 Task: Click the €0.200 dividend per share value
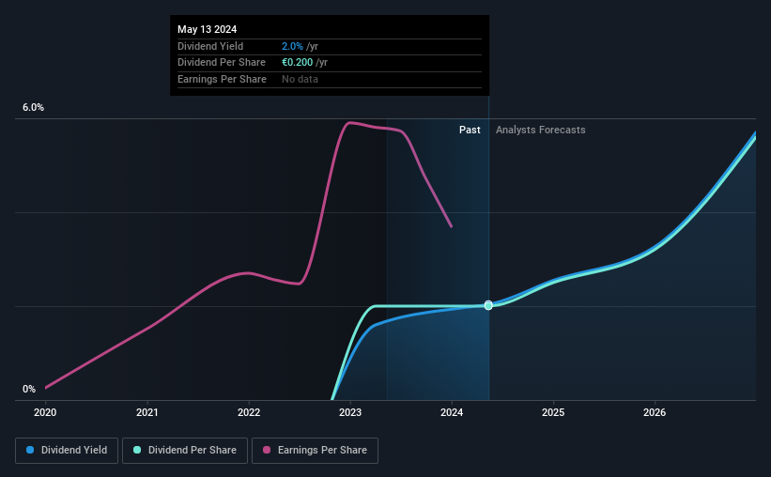297,63
